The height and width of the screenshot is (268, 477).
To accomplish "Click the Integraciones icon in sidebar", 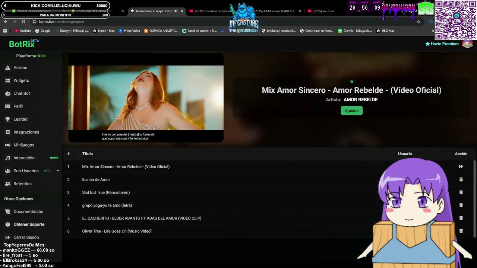I will coord(7,132).
